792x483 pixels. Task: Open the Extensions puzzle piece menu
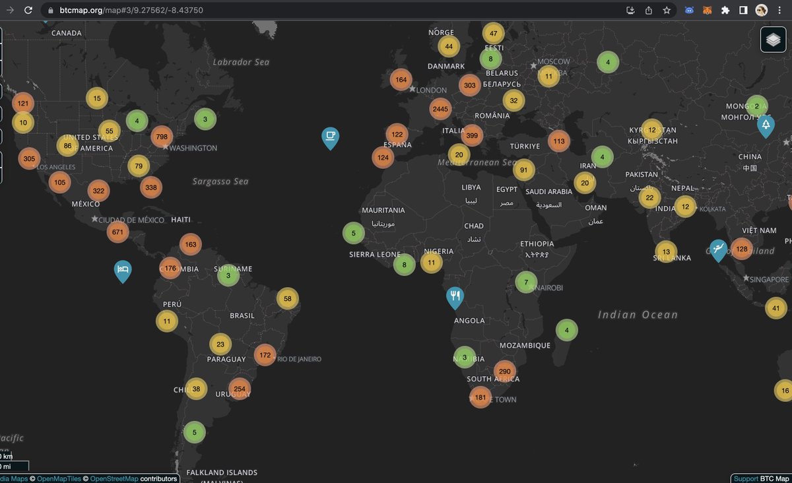tap(725, 10)
